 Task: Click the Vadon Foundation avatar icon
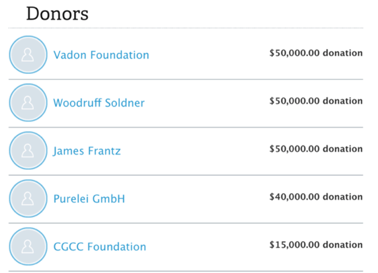[28, 55]
